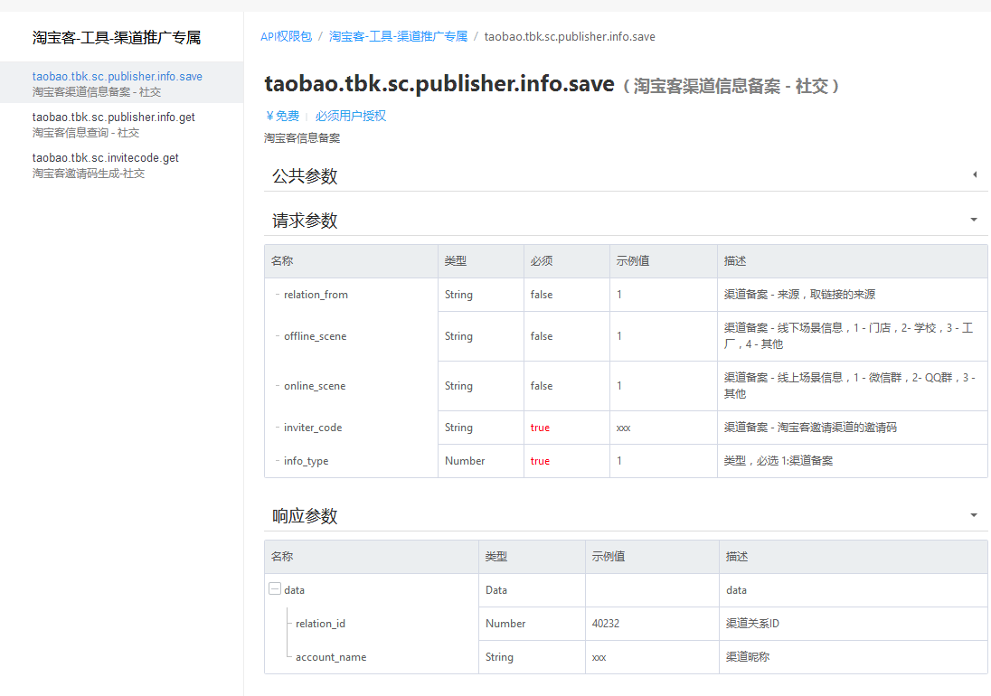This screenshot has height=696, width=991.
Task: Collapse the 响应参数 section arrow
Action: pyautogui.click(x=974, y=515)
